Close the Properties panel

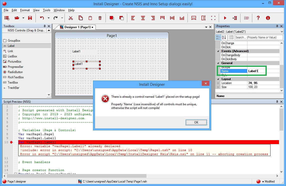[x=281, y=26]
